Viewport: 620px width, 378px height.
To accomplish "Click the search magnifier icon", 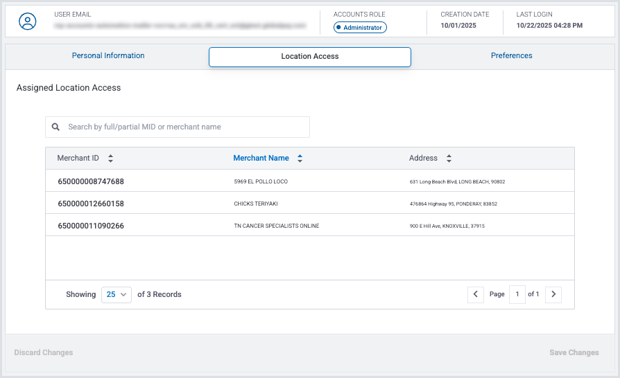I will [56, 127].
